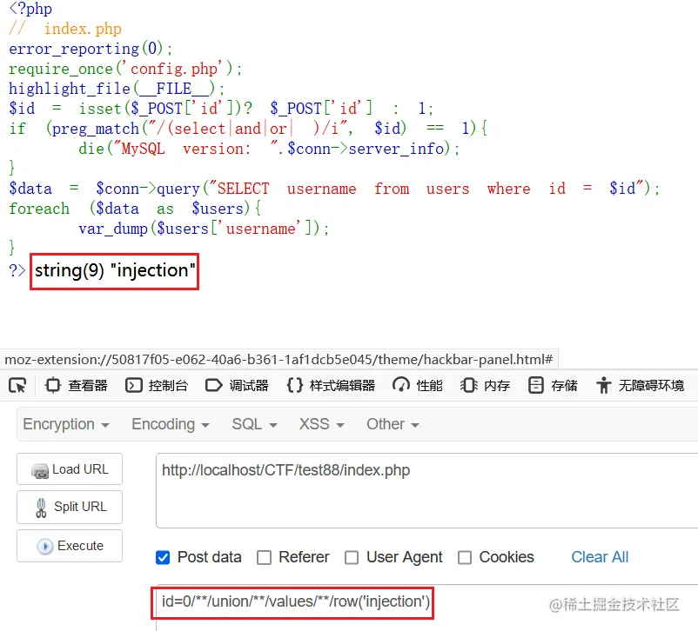The image size is (698, 631).
Task: Focus the URL field with localhost/CTF/test88/index.php
Action: pos(426,490)
